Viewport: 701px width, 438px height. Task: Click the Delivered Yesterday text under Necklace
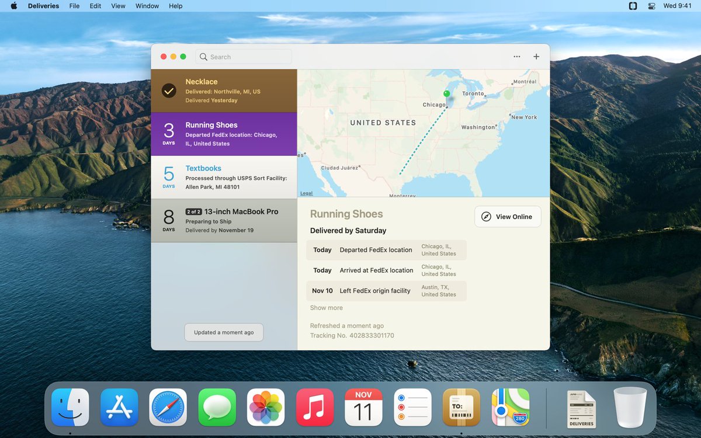pos(211,100)
